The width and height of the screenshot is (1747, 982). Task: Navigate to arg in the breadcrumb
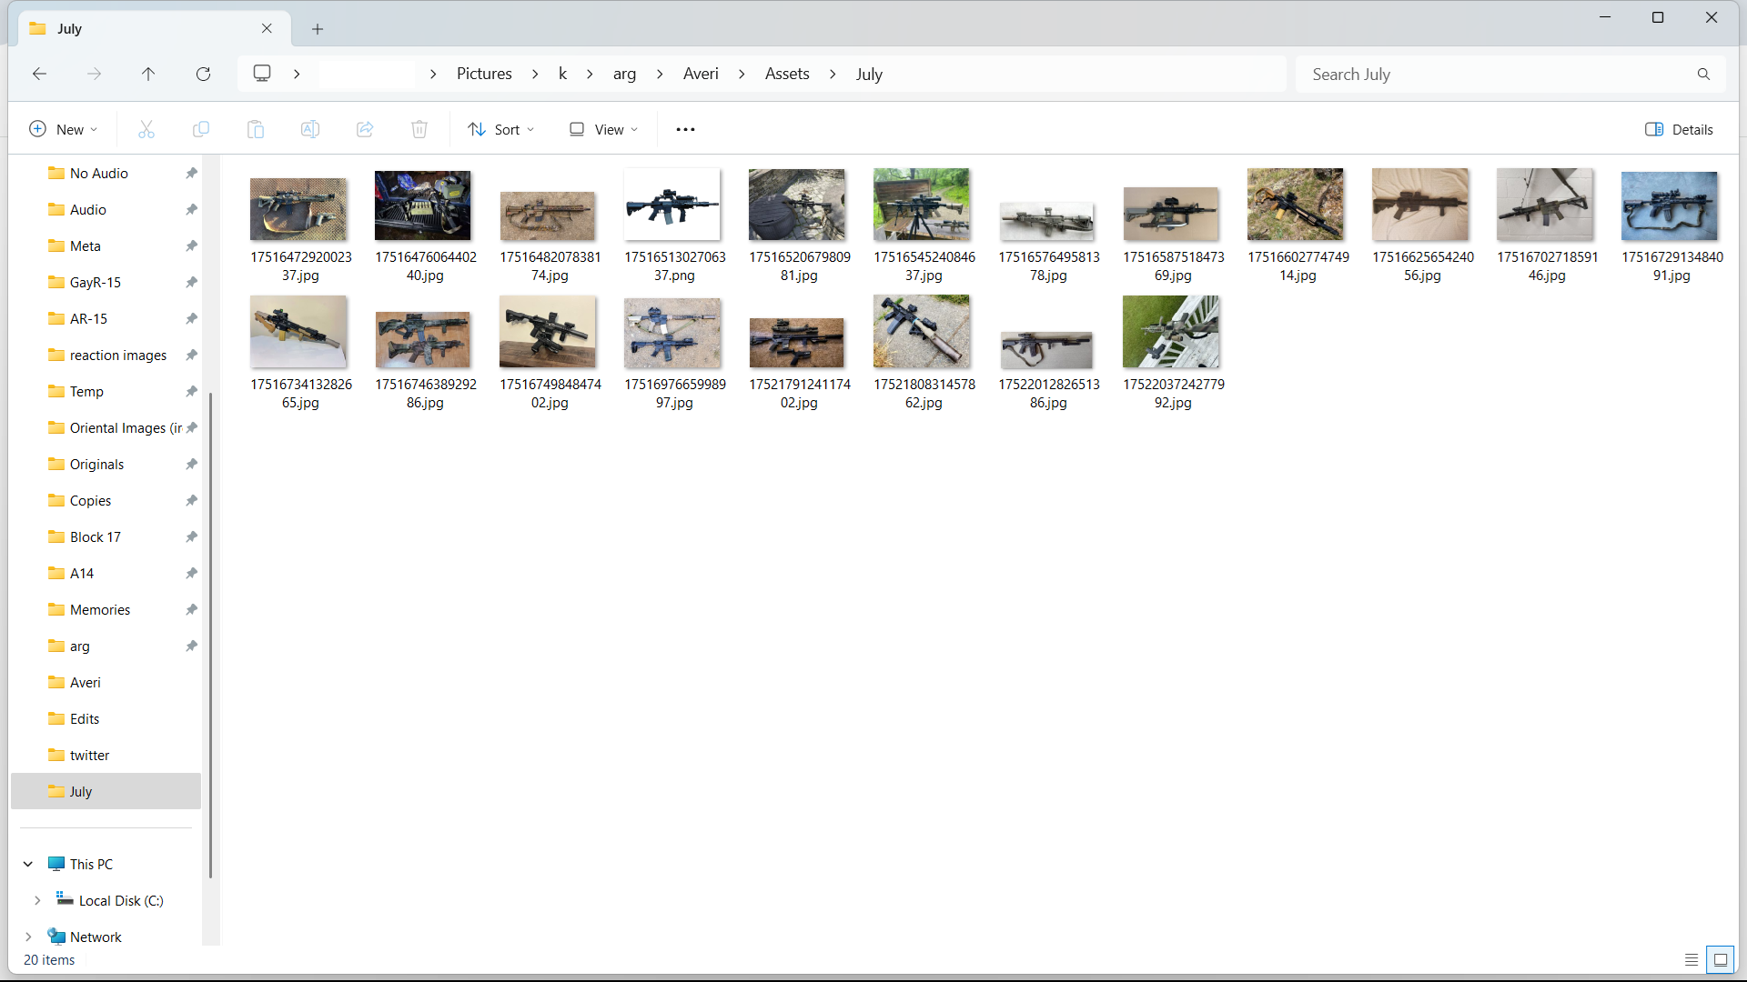tap(624, 74)
